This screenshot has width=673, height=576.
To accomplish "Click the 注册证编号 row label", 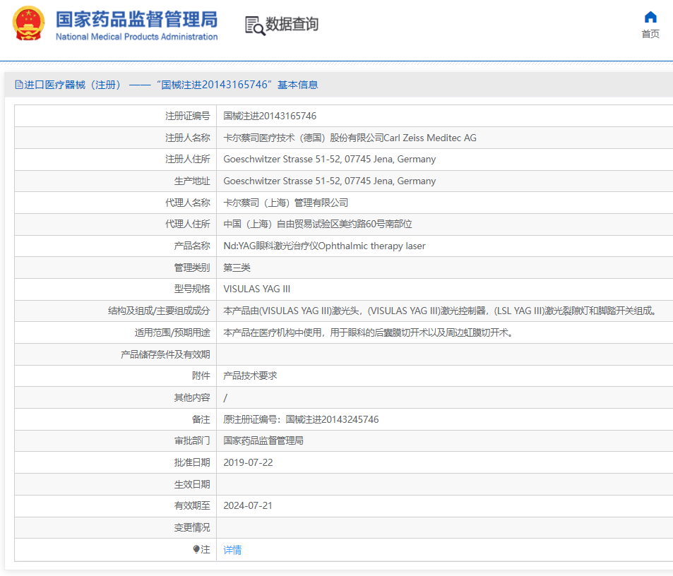I will (188, 116).
